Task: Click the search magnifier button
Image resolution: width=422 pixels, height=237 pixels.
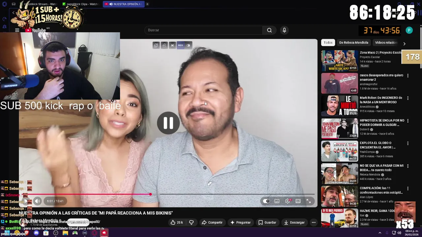Action: tap(269, 30)
